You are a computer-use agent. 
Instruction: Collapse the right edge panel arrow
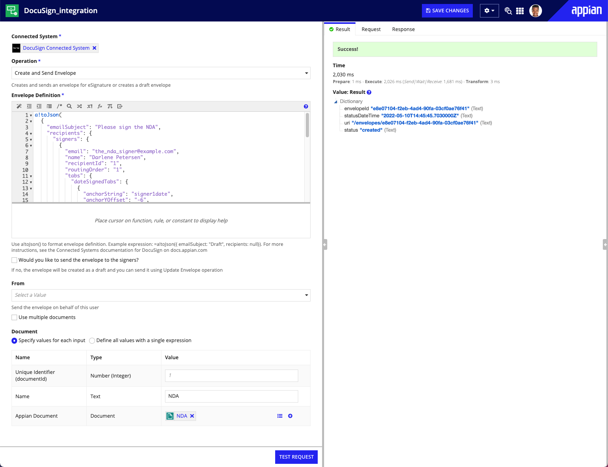(605, 244)
